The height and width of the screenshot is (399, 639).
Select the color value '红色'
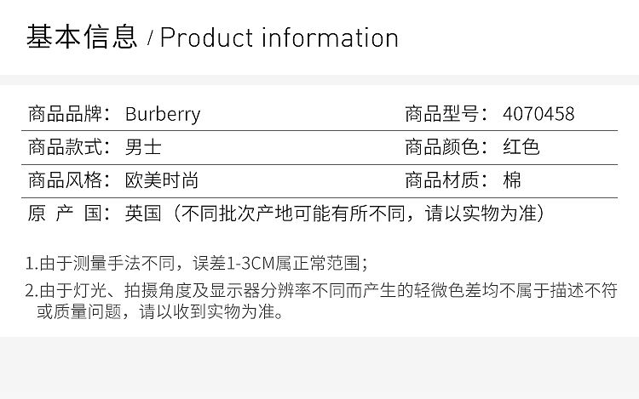[521, 147]
